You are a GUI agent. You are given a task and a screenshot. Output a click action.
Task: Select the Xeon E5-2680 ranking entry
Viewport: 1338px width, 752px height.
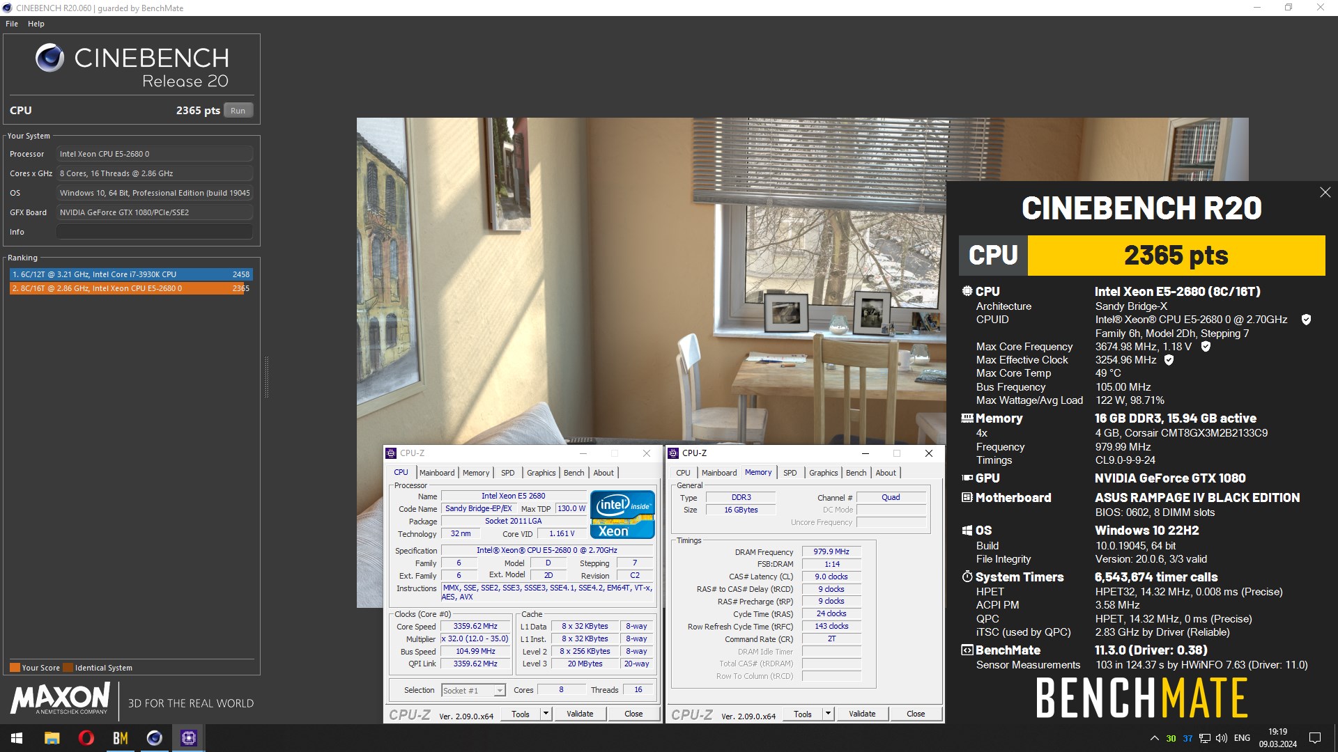(130, 288)
